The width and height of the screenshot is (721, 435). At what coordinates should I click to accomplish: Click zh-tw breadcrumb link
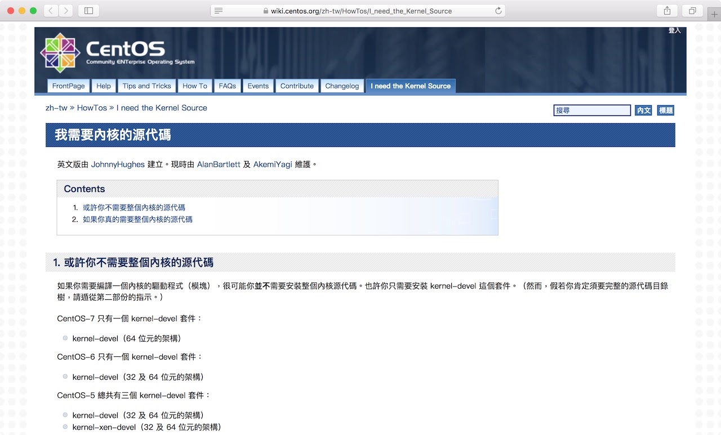(56, 108)
